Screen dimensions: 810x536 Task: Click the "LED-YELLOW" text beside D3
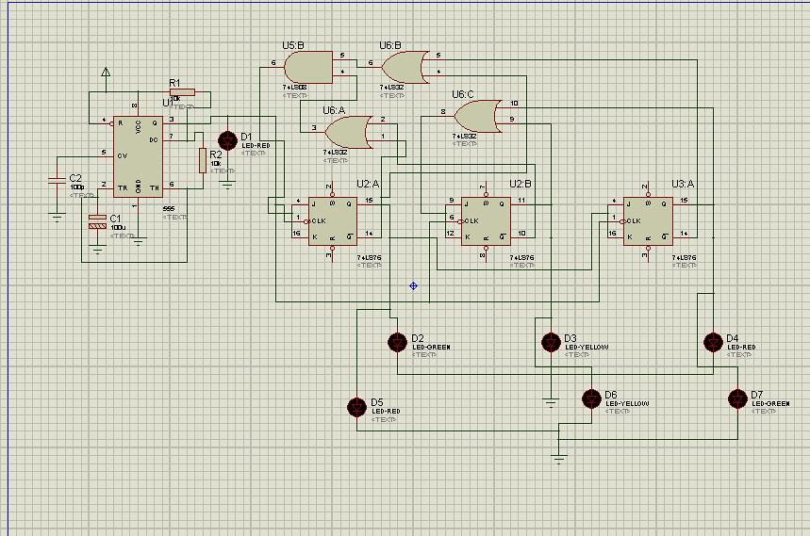tap(587, 348)
